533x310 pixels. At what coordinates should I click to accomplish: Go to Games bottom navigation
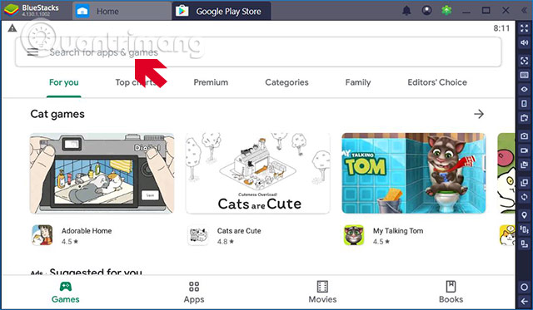click(66, 293)
